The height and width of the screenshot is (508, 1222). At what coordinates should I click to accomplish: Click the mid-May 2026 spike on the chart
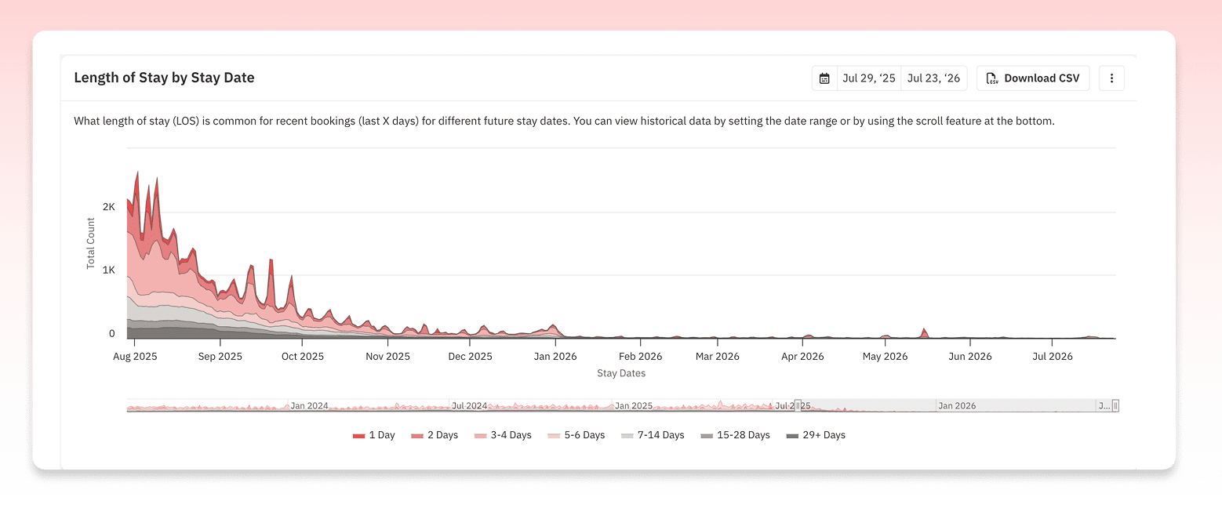(925, 332)
